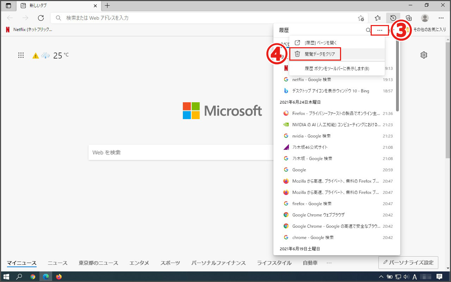Open その他のお気に入り folder

[426, 30]
